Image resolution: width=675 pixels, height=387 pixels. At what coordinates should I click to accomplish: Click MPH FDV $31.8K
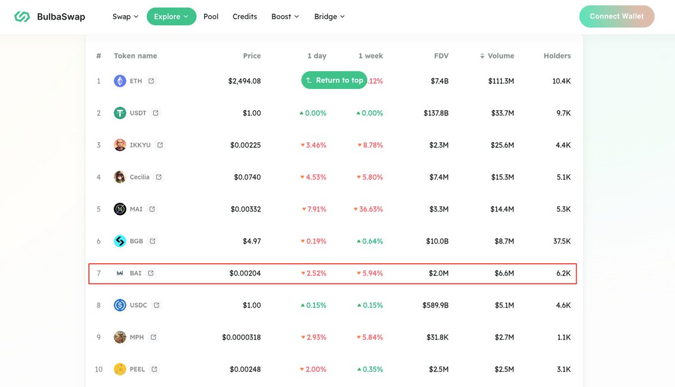point(438,337)
